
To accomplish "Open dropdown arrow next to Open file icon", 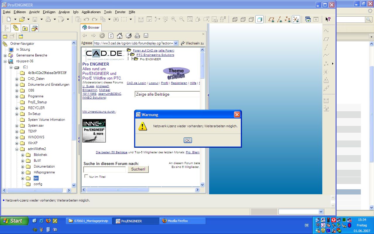I will click(28, 19).
